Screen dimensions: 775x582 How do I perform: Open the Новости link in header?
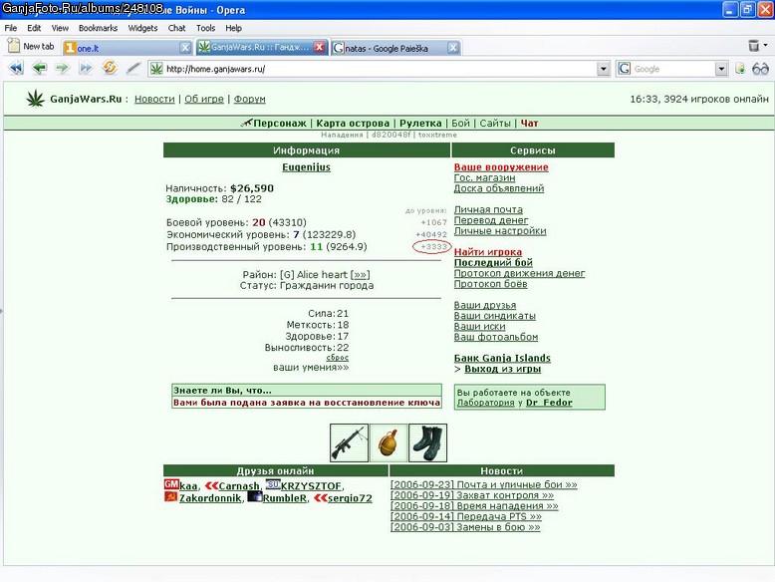click(154, 99)
